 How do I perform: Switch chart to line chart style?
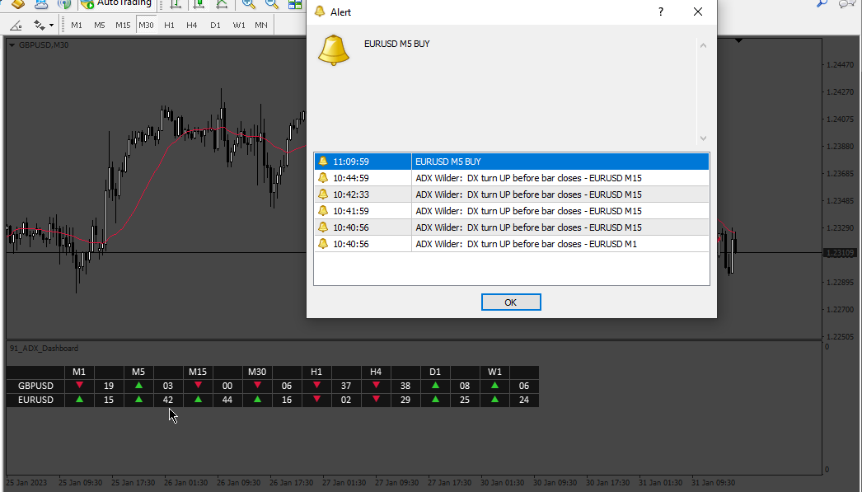click(x=222, y=4)
